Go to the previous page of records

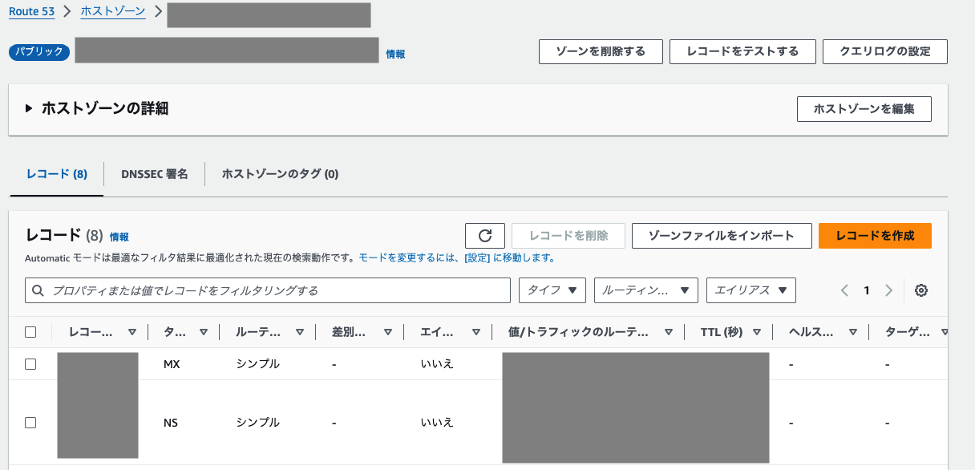[x=844, y=290]
